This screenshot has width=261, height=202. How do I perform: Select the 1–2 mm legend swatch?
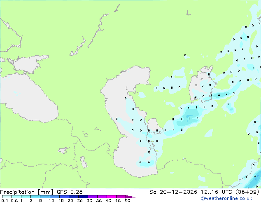(26, 197)
